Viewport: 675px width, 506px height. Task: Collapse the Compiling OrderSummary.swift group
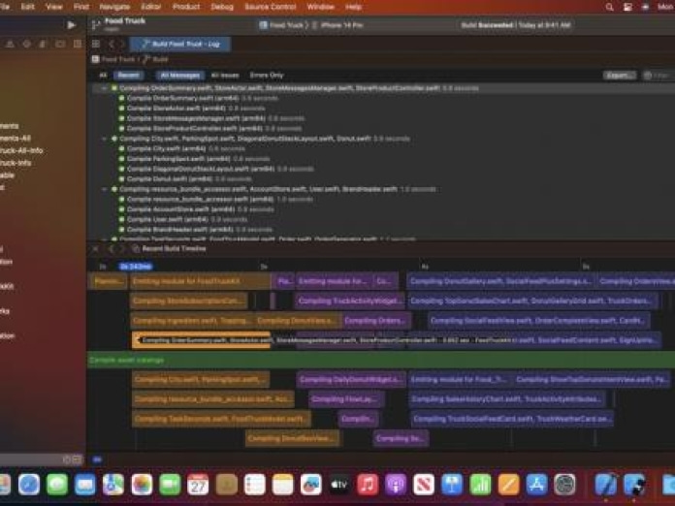point(104,88)
